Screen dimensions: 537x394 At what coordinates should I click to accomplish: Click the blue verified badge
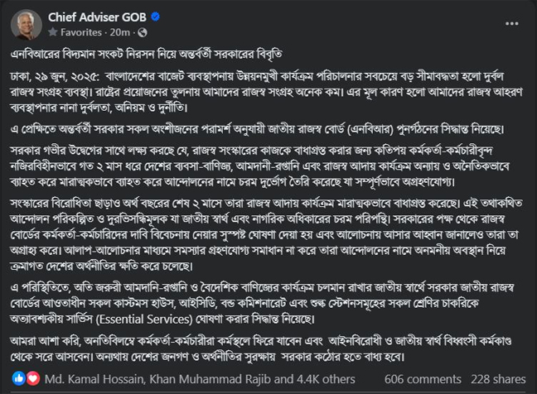point(155,17)
